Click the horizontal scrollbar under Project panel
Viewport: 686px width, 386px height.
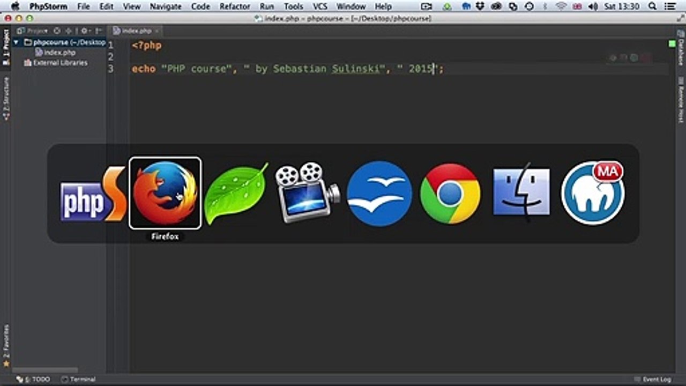46,370
